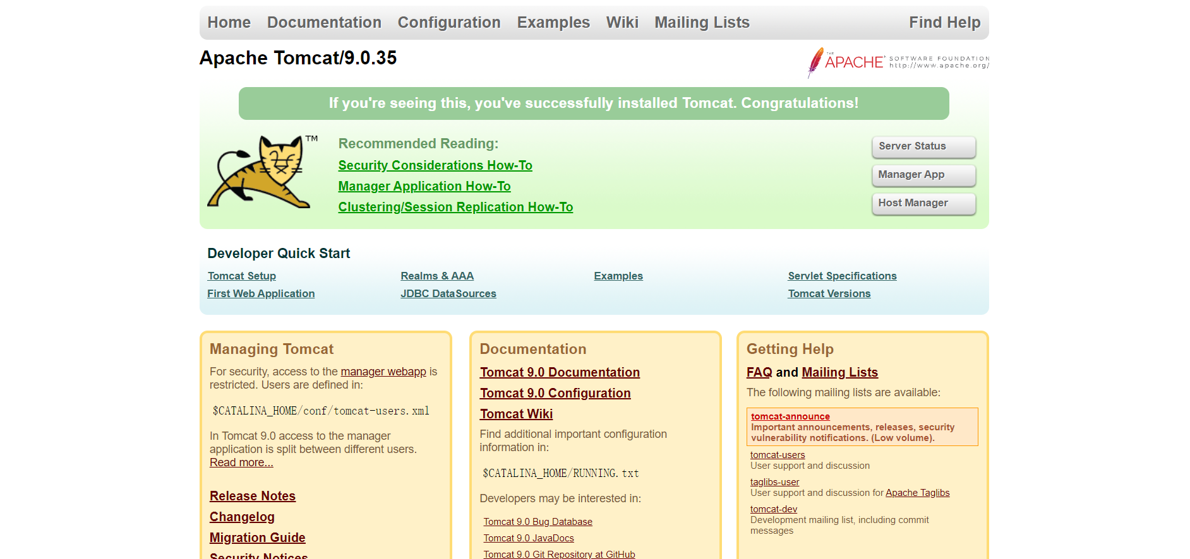Click the Recommended Reading heading
Image resolution: width=1190 pixels, height=559 pixels.
pyautogui.click(x=418, y=144)
